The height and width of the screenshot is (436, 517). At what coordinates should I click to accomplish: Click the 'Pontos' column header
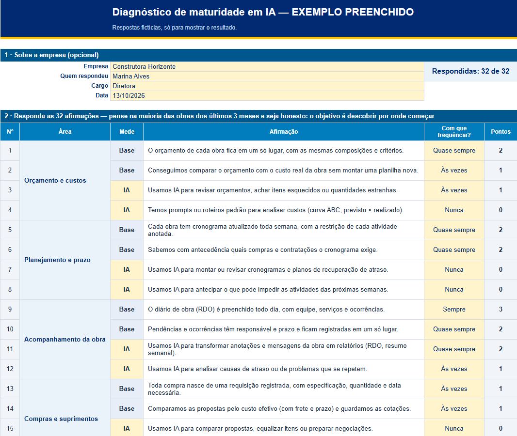tap(501, 132)
